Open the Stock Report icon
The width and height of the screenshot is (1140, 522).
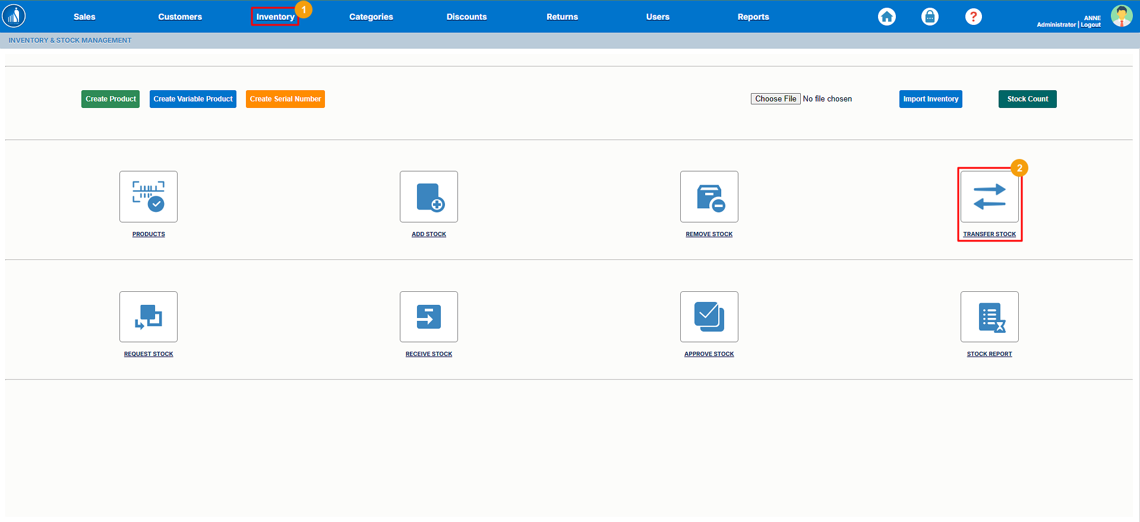[989, 317]
